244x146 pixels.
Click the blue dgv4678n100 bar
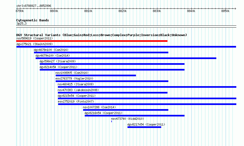tap(101, 52)
